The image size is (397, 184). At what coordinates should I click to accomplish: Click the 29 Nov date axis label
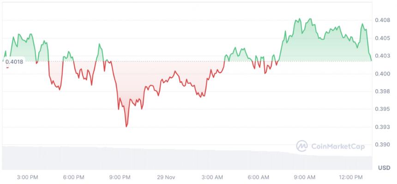click(166, 178)
